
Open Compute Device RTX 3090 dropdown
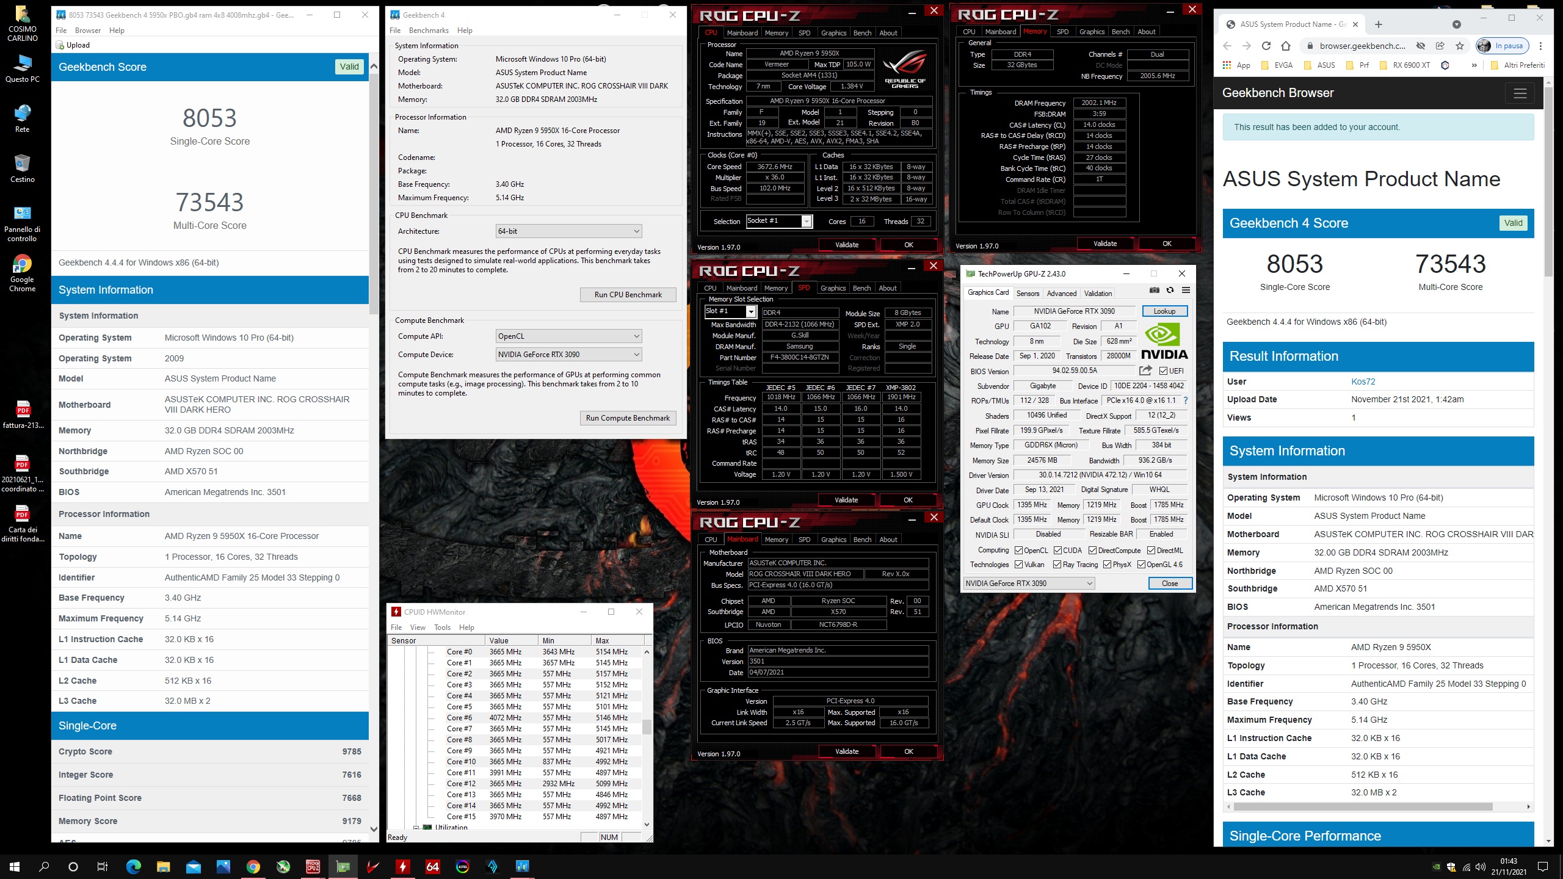pos(568,355)
